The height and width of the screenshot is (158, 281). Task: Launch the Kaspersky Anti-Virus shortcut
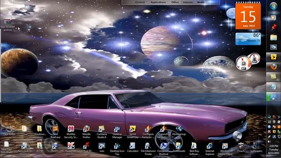click(x=71, y=149)
